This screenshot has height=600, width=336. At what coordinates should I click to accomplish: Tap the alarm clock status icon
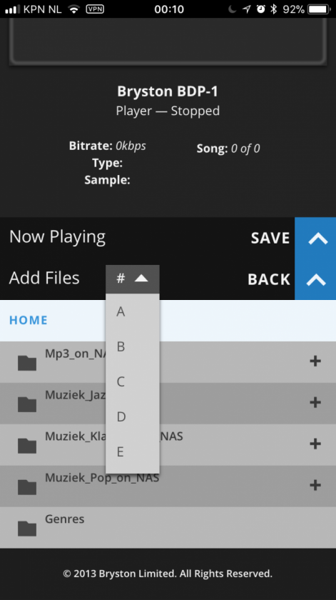[x=260, y=9]
